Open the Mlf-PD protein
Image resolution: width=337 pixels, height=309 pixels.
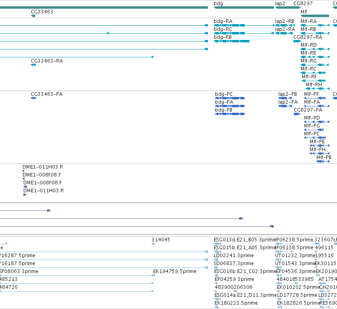click(x=317, y=122)
